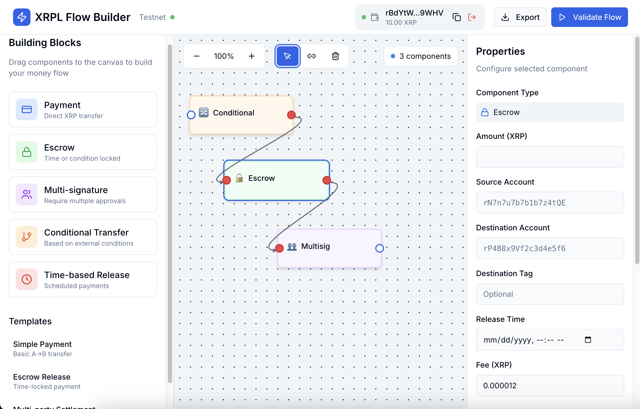This screenshot has height=409, width=640.
Task: Click Multisig node's hollow output port
Action: click(x=379, y=248)
